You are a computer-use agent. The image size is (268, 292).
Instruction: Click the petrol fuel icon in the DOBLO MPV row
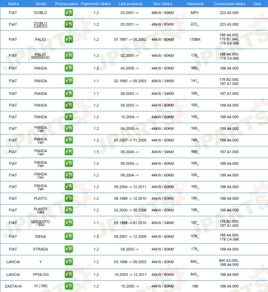click(69, 13)
